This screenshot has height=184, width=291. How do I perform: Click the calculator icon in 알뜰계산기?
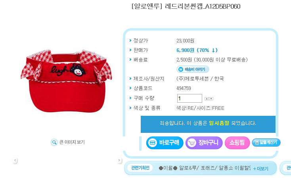257,142
